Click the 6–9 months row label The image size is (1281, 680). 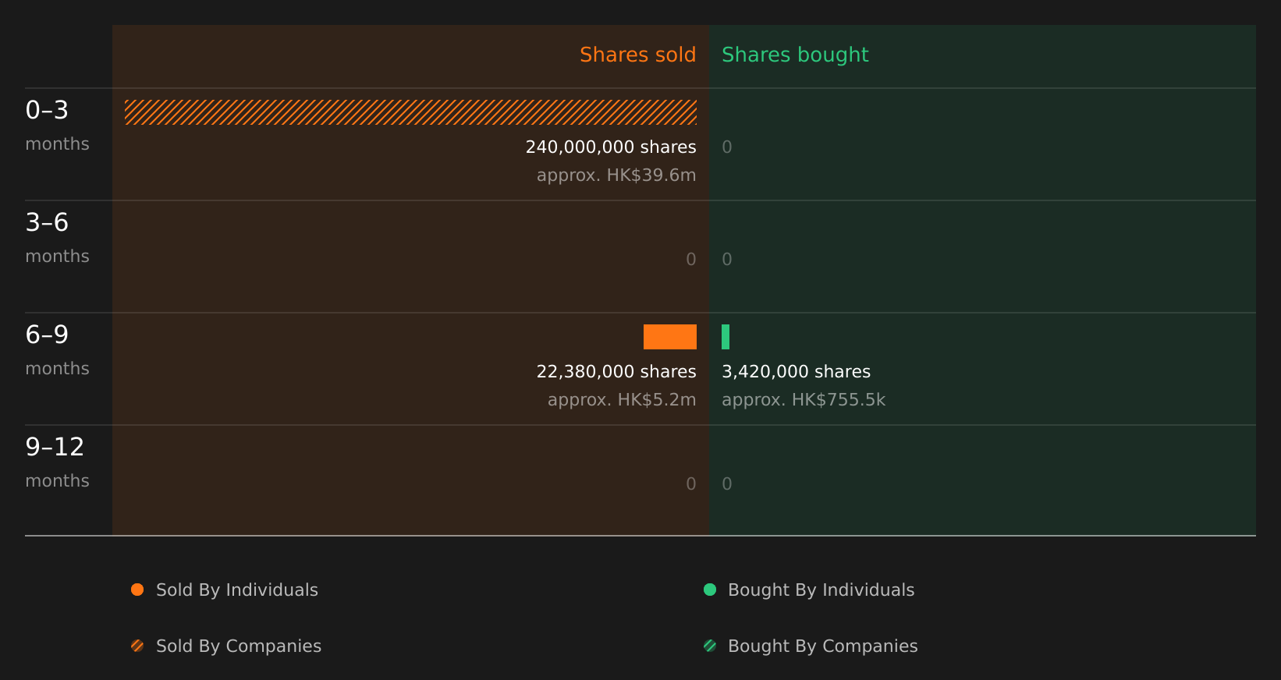[57, 351]
